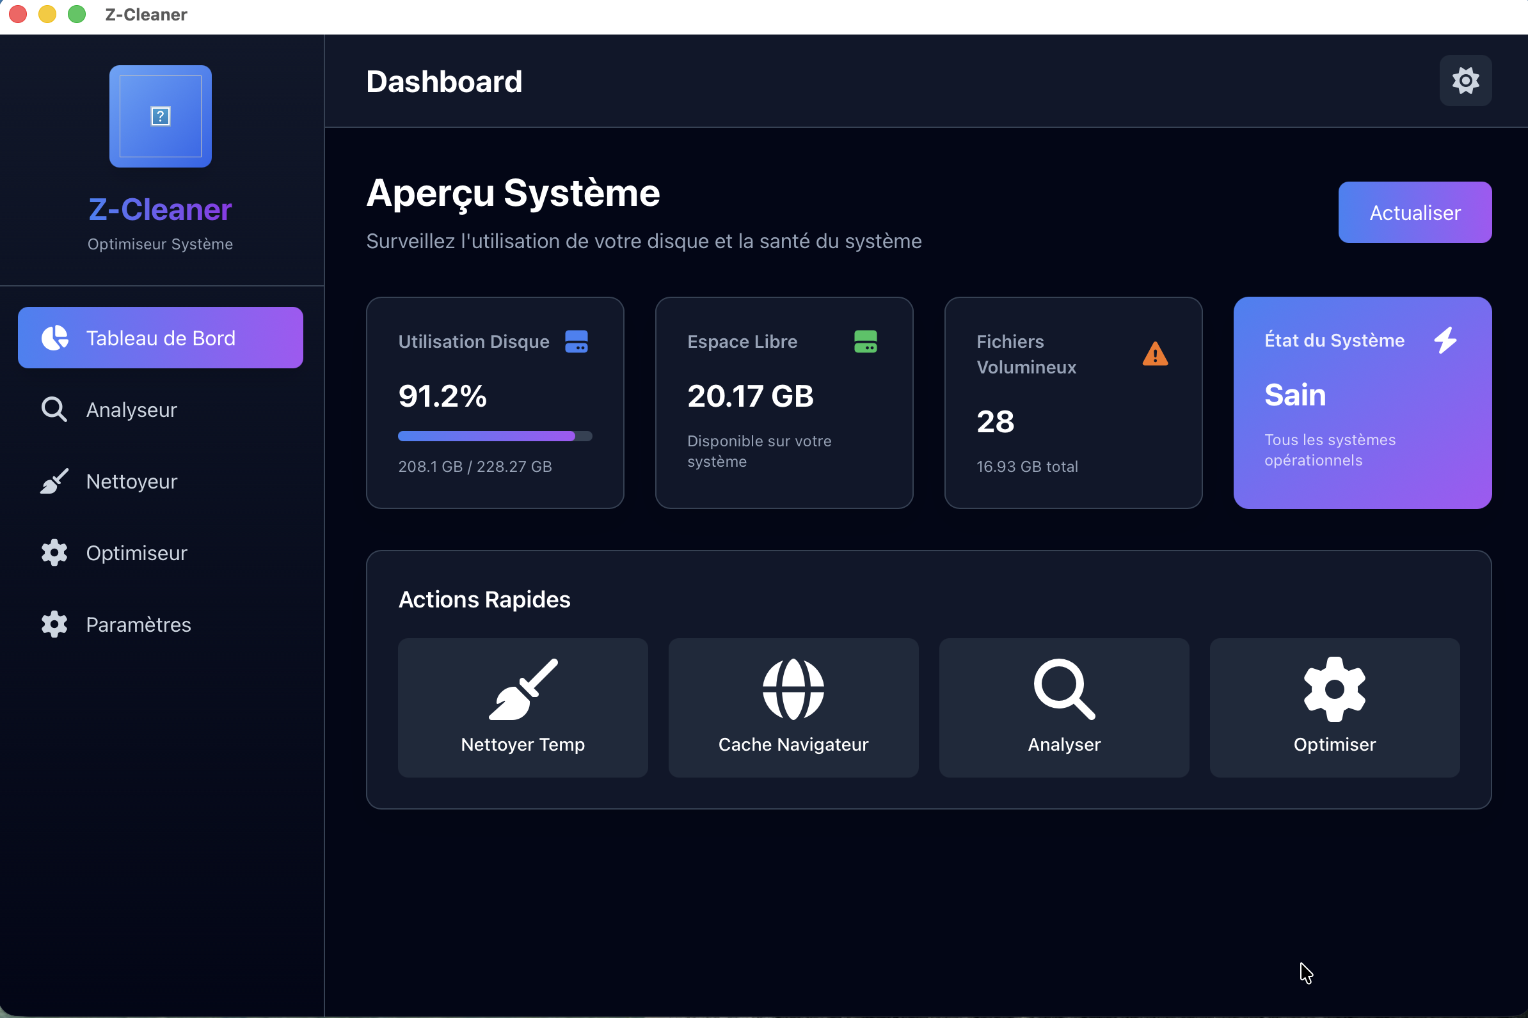Click the orange warning triangle icon

1154,354
